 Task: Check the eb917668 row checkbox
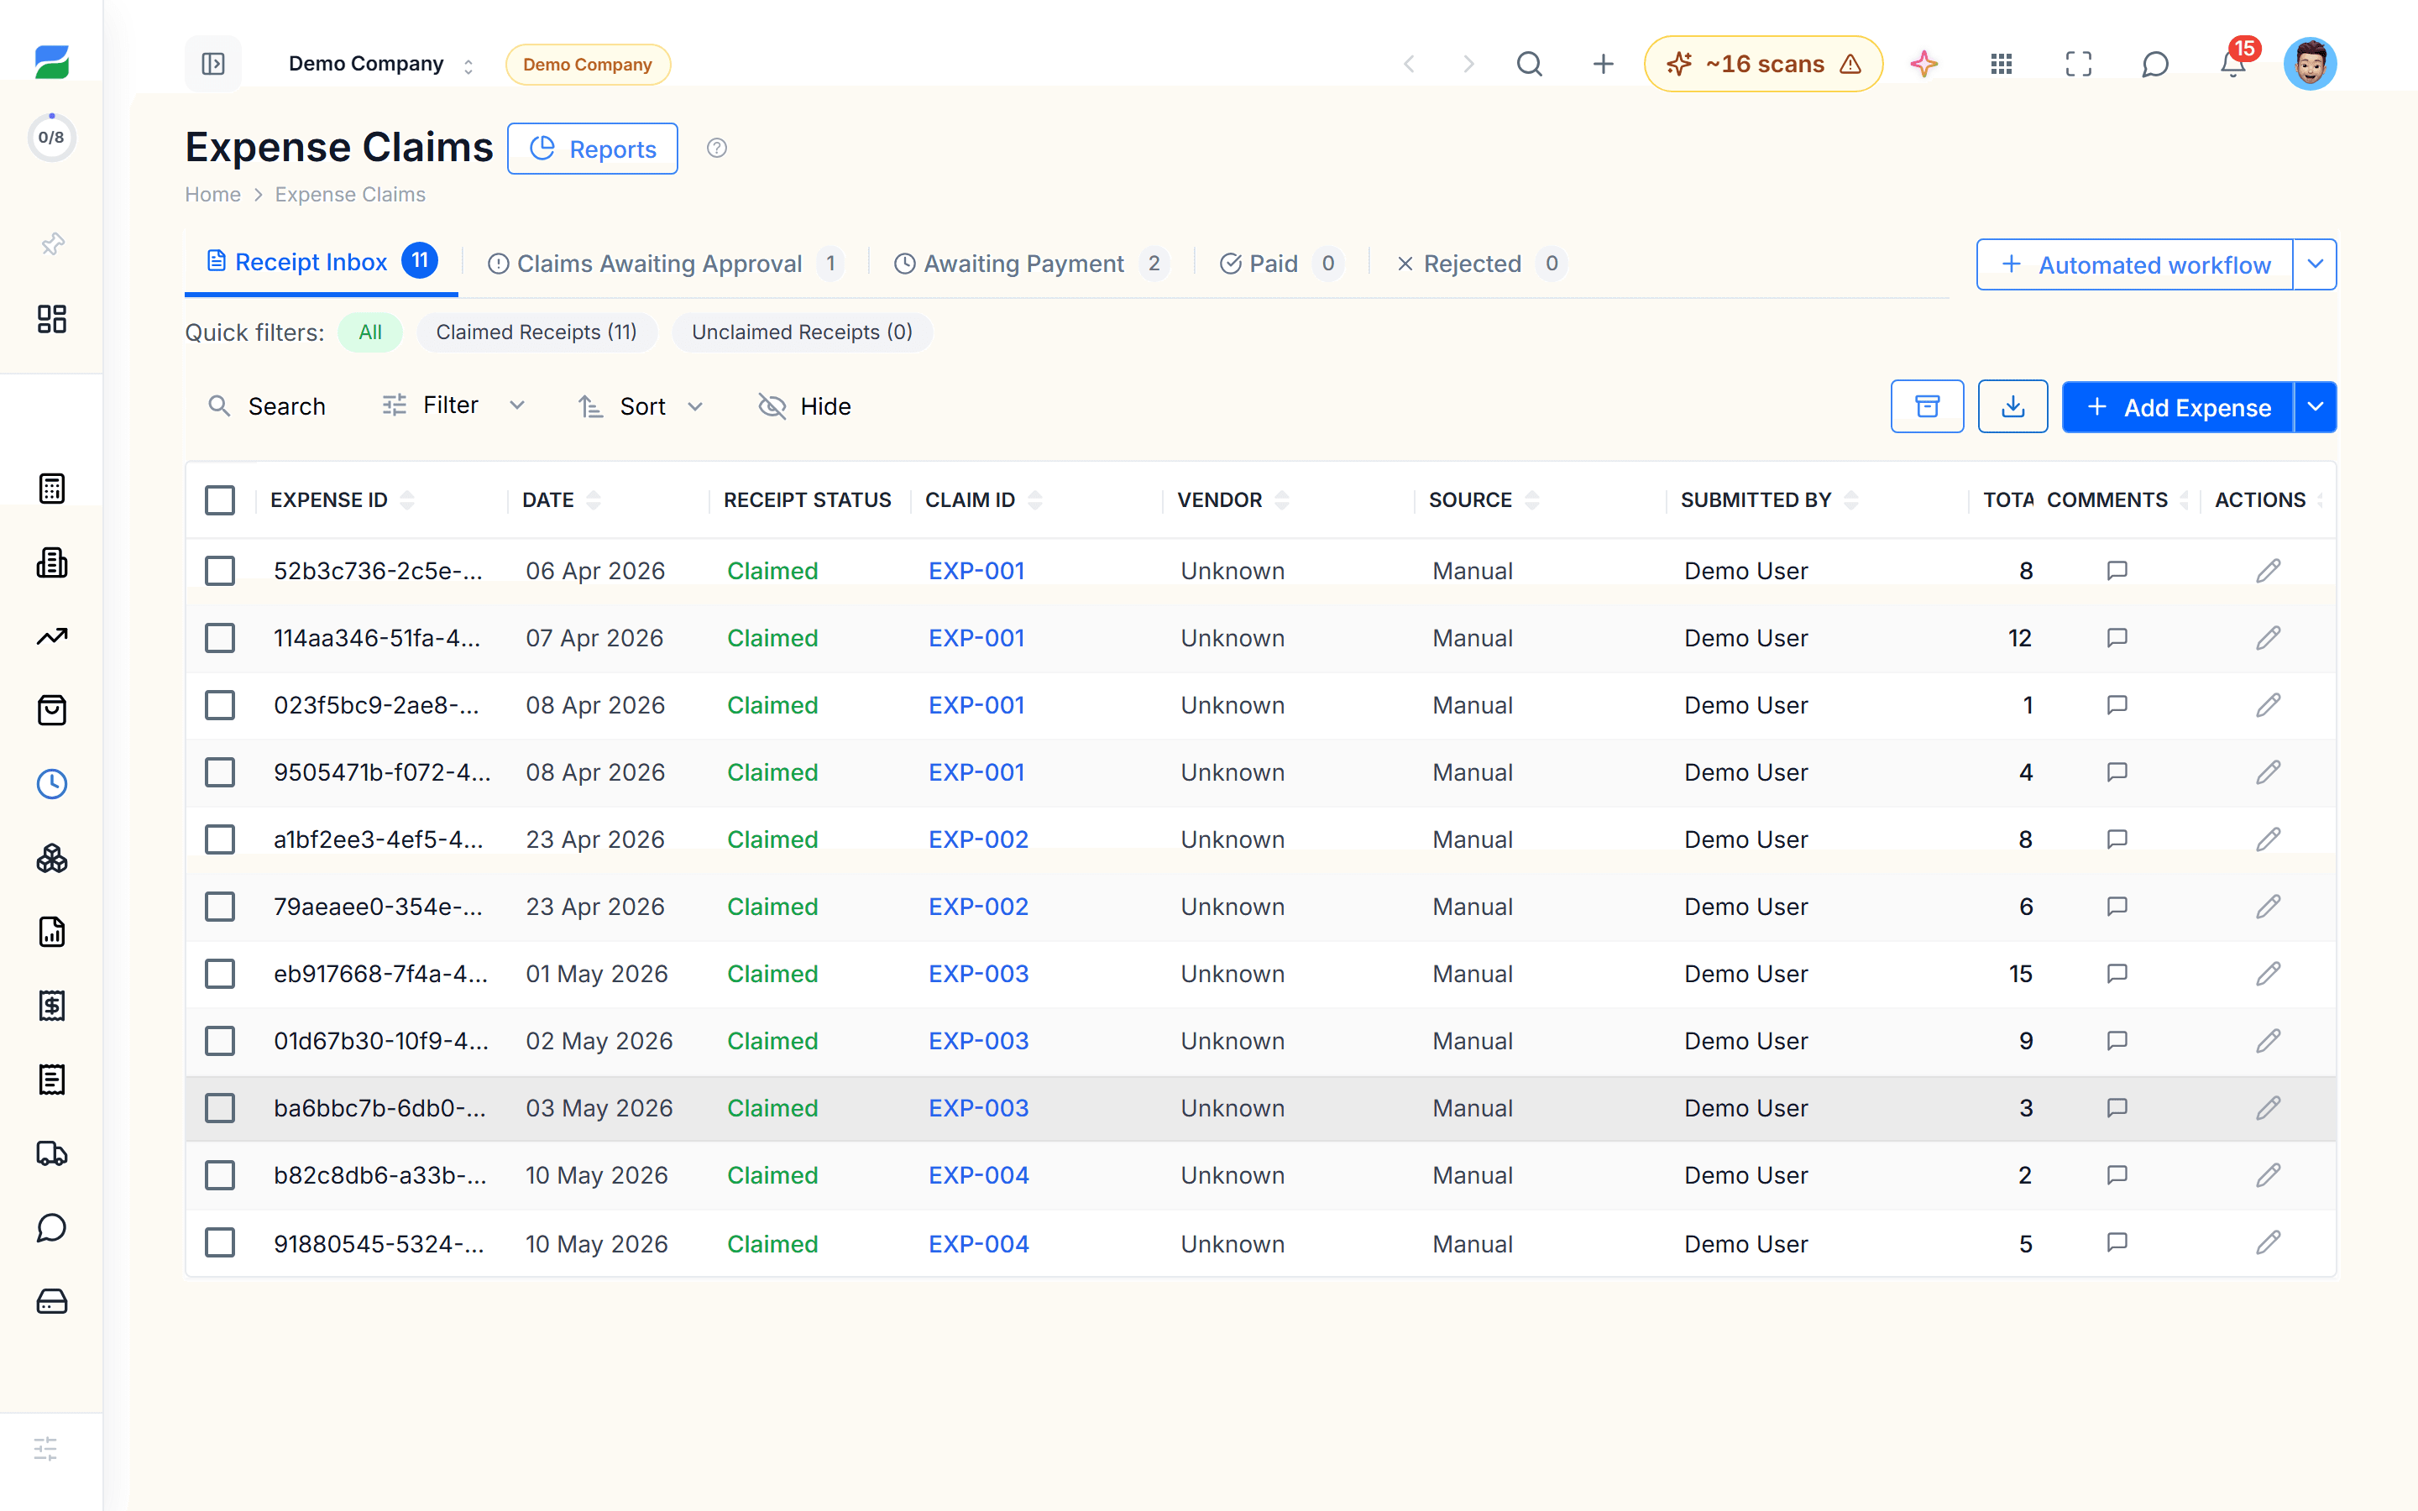[x=220, y=974]
